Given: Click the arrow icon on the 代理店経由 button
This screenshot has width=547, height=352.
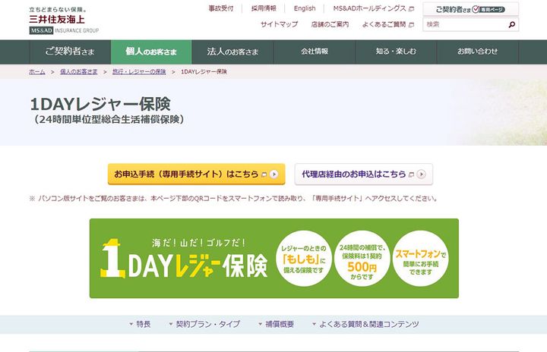Looking at the screenshot, I should [x=422, y=174].
